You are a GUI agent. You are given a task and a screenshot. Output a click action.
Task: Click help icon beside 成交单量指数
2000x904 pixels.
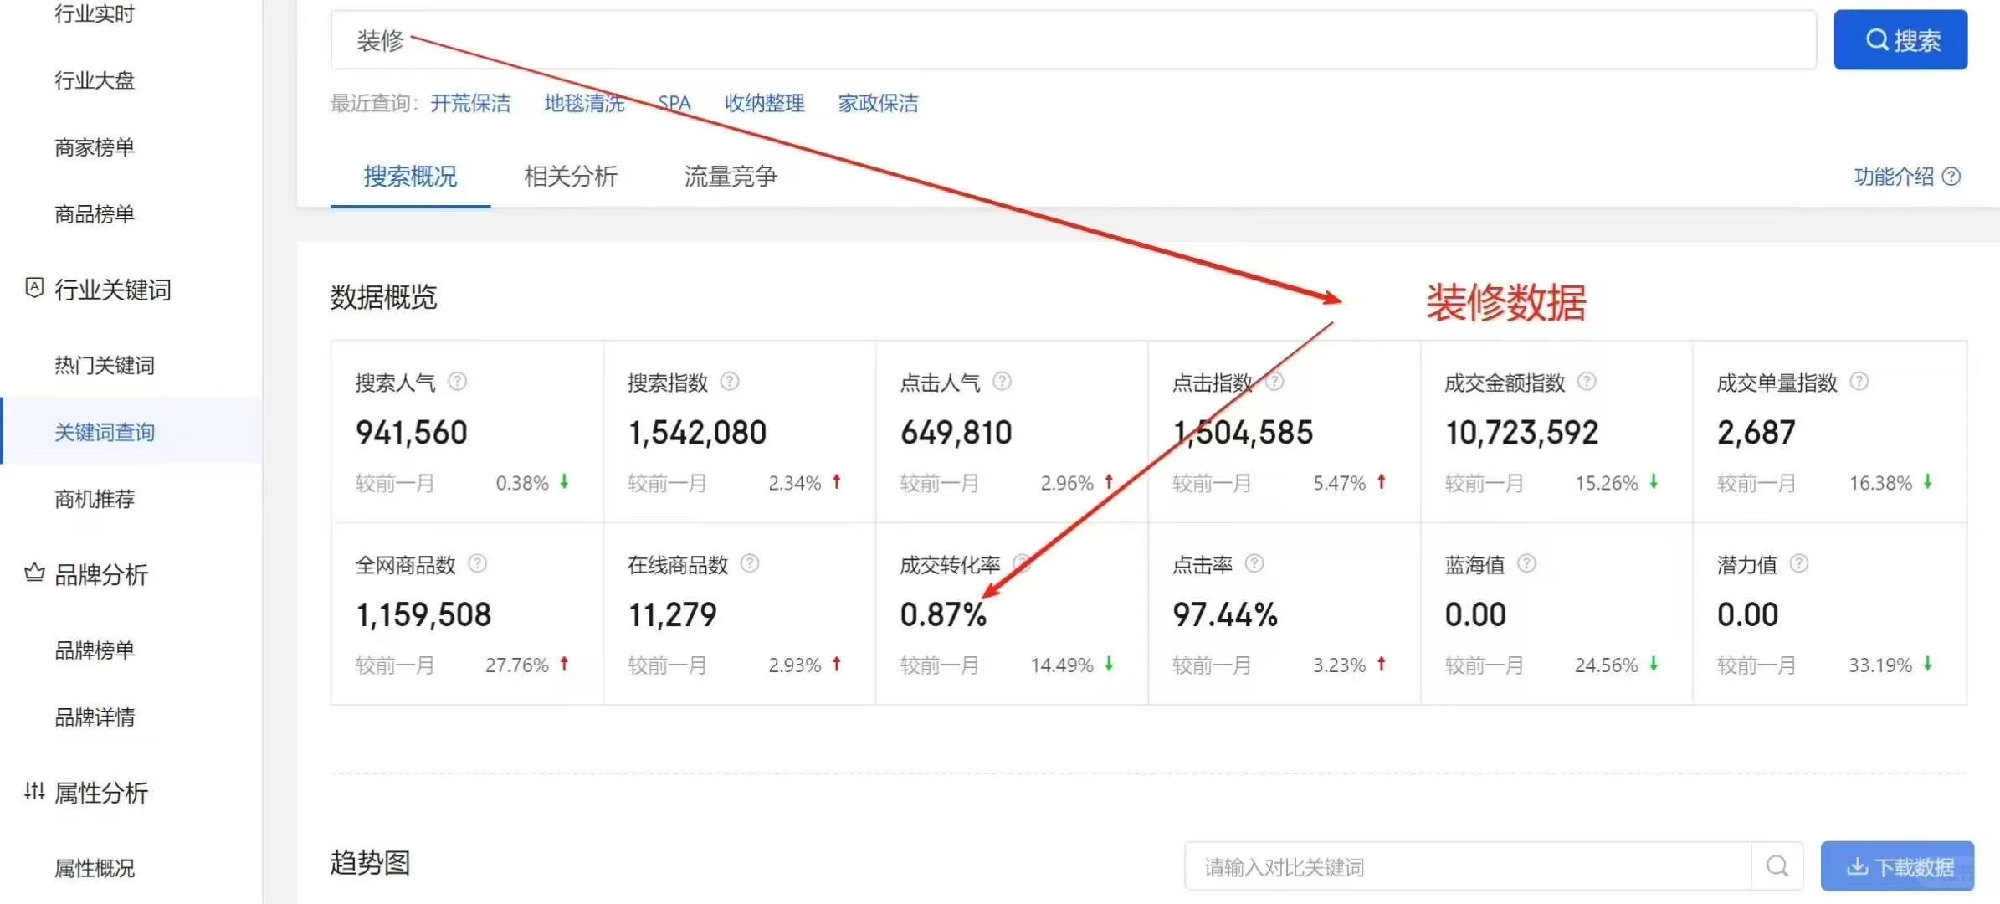click(x=1859, y=382)
